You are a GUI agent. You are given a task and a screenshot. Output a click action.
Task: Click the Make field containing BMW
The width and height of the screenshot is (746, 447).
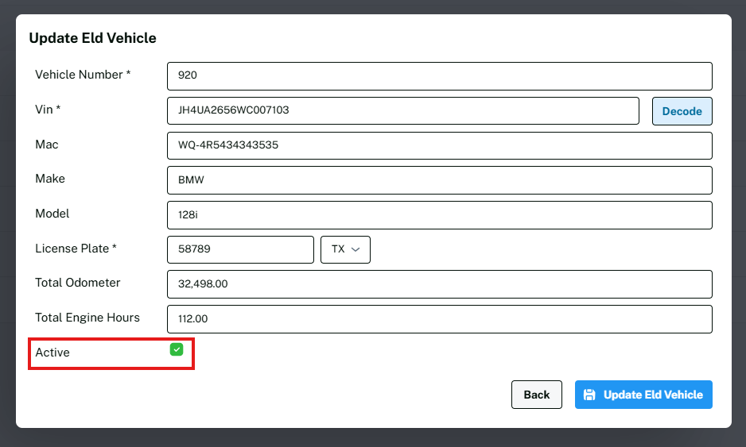click(x=439, y=180)
